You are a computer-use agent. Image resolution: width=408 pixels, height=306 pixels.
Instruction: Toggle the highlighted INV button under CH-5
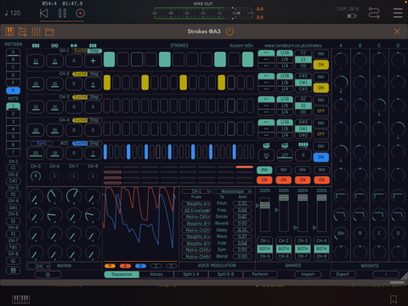click(x=264, y=170)
